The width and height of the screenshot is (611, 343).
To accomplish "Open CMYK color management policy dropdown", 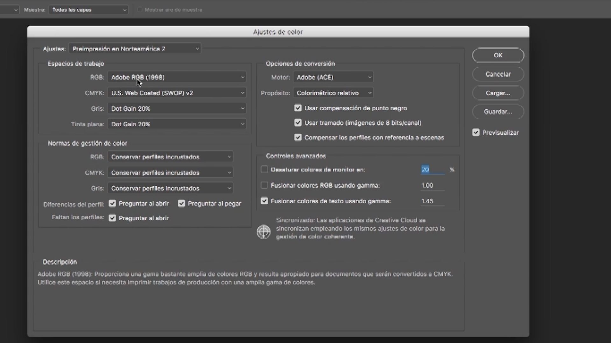I will pyautogui.click(x=170, y=172).
